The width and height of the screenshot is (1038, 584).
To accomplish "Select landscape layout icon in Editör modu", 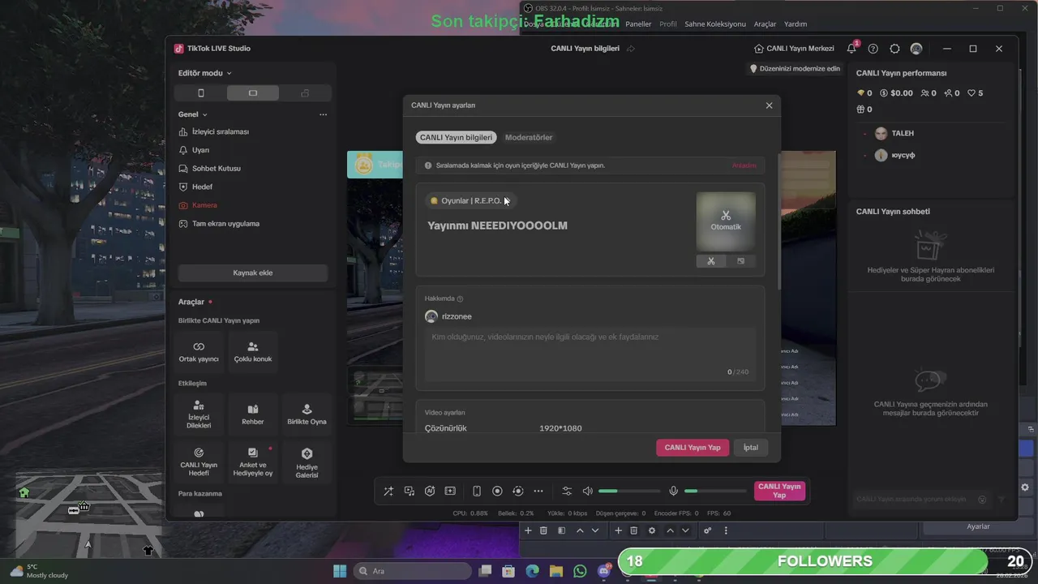I will point(253,93).
